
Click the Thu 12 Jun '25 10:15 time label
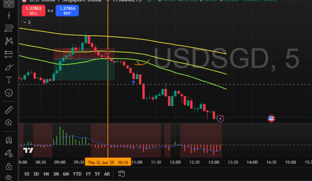click(x=108, y=162)
